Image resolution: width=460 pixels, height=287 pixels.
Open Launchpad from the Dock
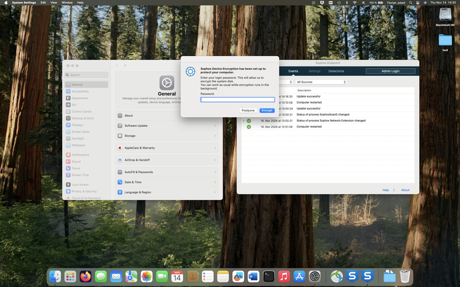pyautogui.click(x=70, y=277)
